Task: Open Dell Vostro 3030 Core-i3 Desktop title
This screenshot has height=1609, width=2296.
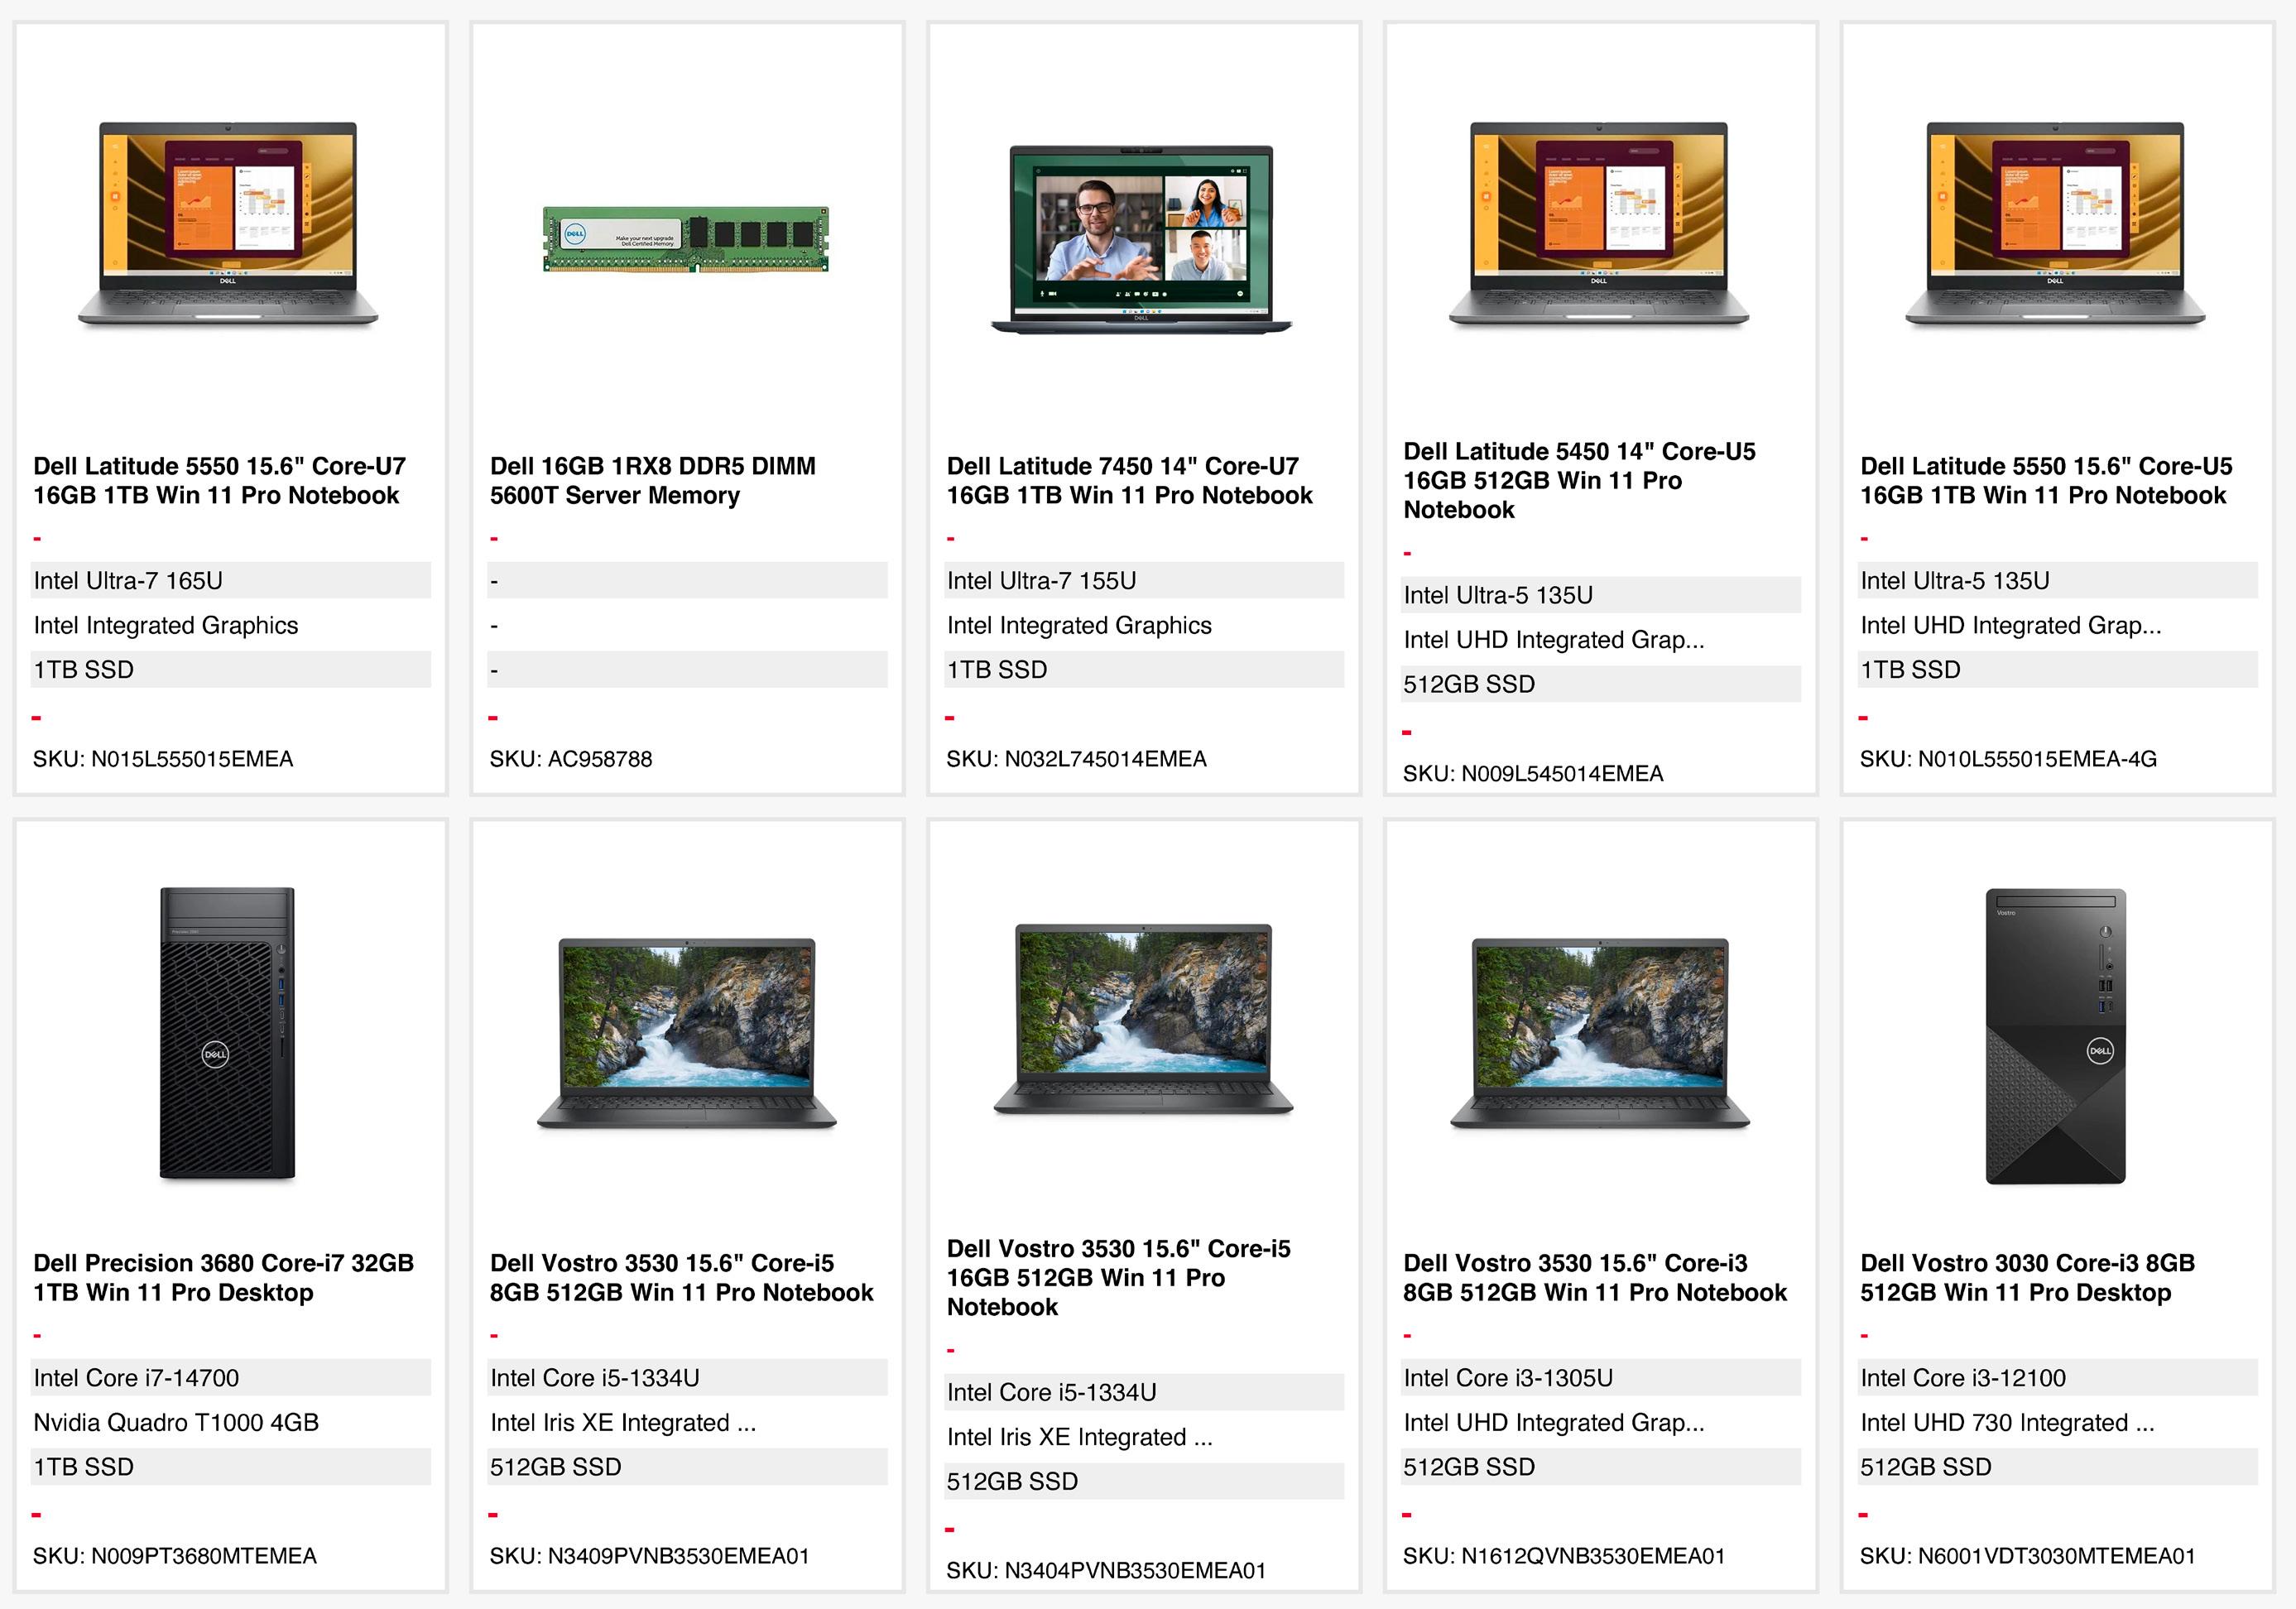Action: [x=2027, y=1278]
